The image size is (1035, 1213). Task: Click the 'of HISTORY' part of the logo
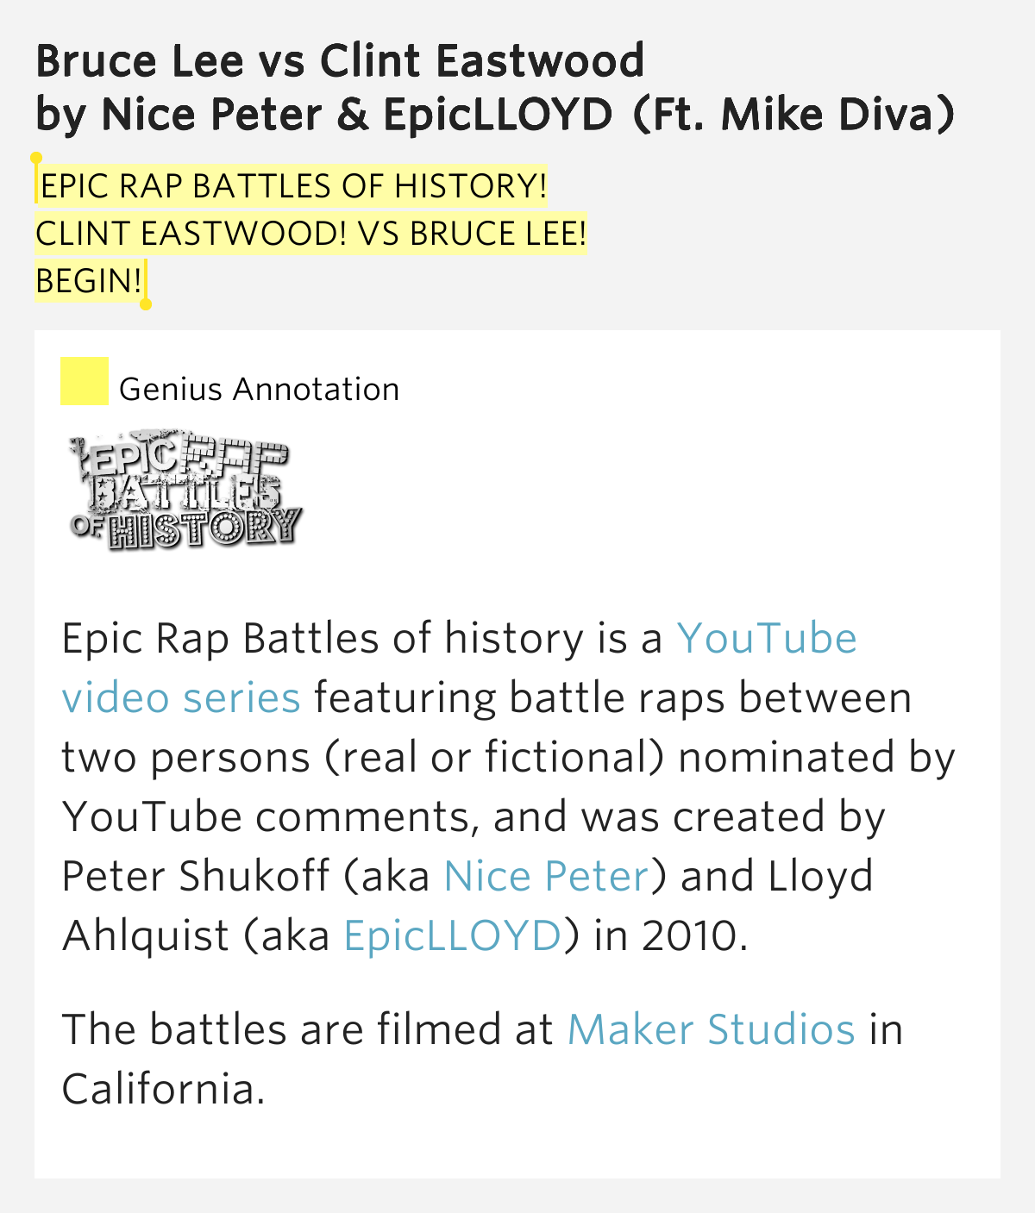coord(185,528)
